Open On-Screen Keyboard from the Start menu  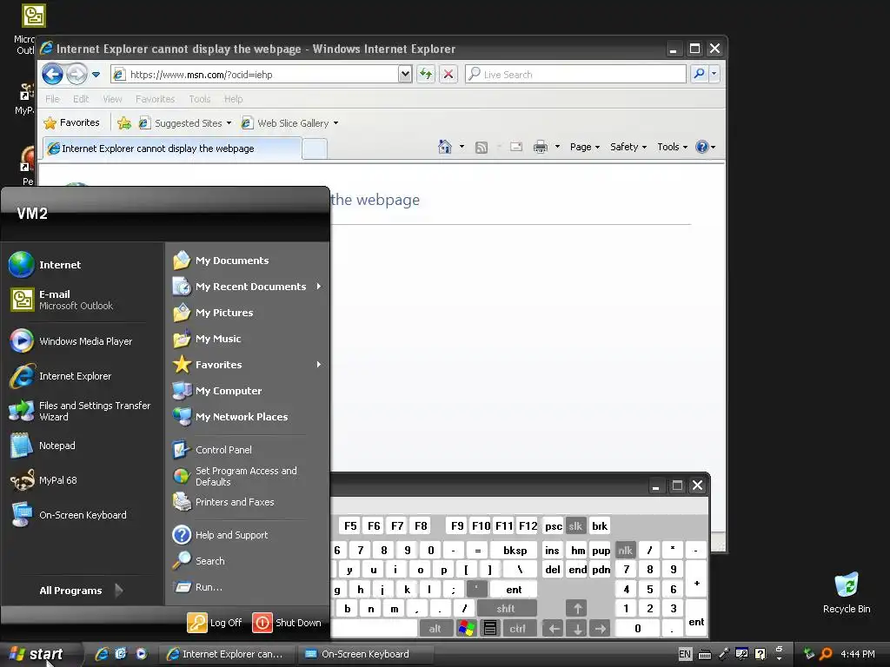coord(68,515)
